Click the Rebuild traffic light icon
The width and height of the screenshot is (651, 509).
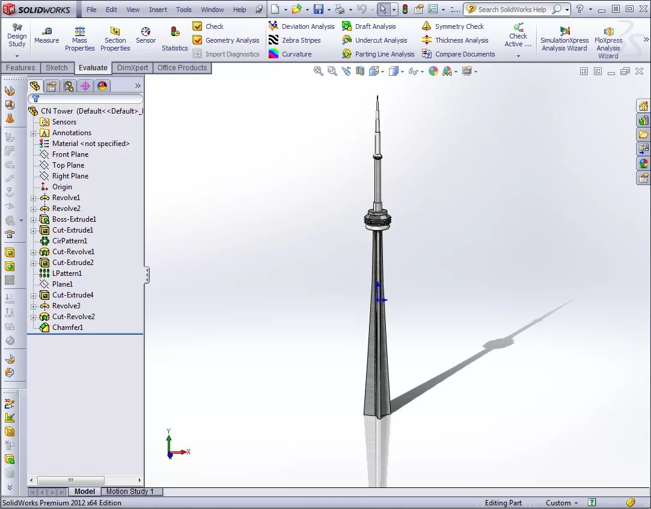click(x=405, y=9)
